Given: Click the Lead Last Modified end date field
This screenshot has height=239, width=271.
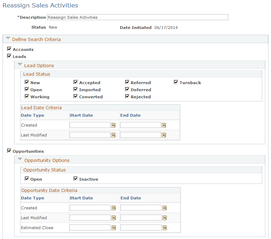Looking at the screenshot, I should tap(141, 135).
